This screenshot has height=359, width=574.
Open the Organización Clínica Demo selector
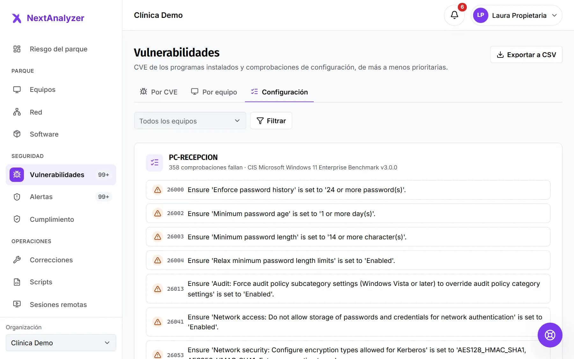pos(61,343)
